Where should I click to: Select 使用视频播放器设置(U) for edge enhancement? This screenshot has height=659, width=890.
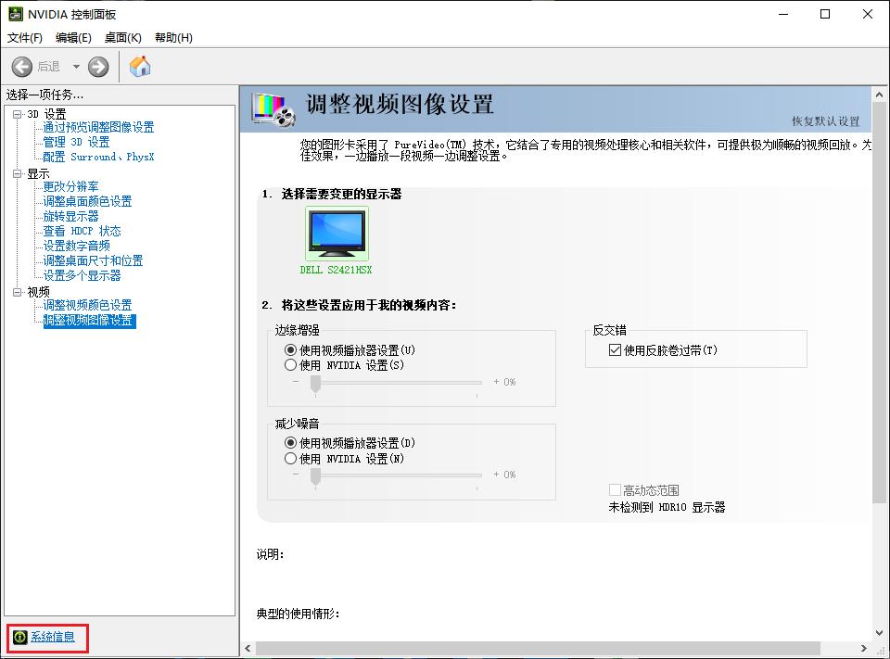click(350, 349)
